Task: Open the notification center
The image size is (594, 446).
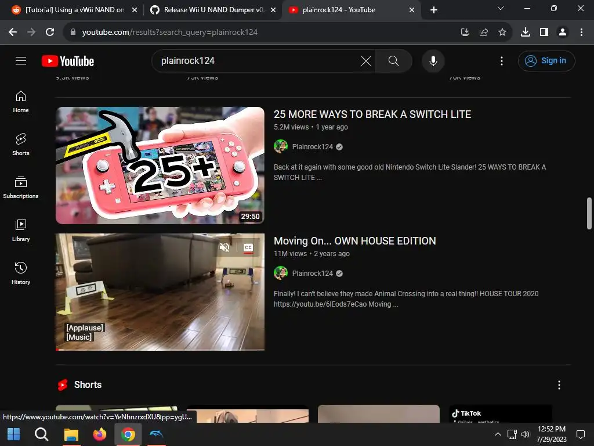Action: (580, 434)
